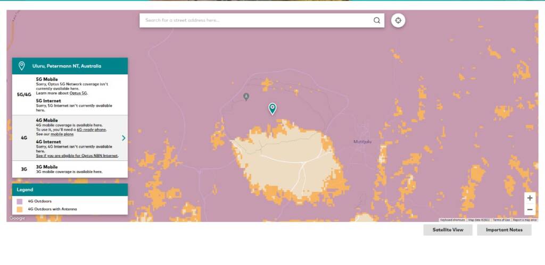Open the 4G-ready phone link

click(91, 130)
